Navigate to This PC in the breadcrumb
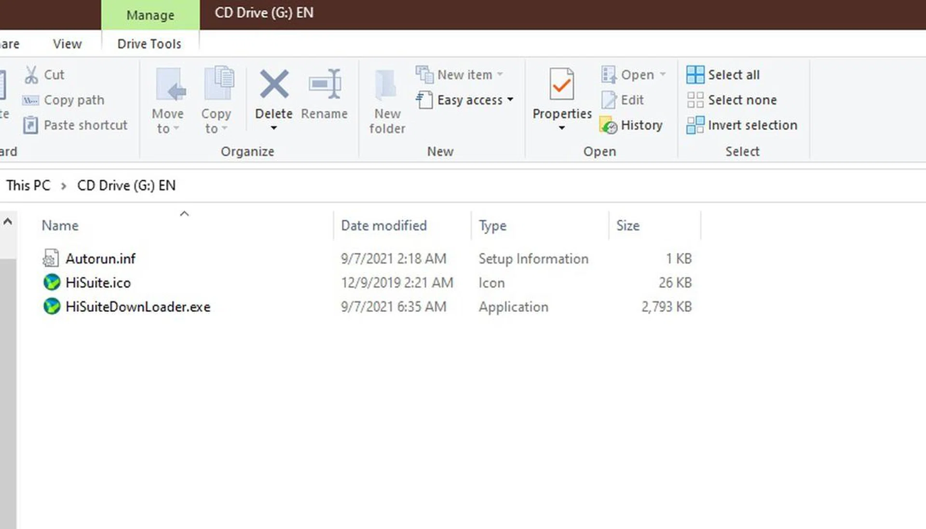The height and width of the screenshot is (529, 926). pyautogui.click(x=28, y=185)
